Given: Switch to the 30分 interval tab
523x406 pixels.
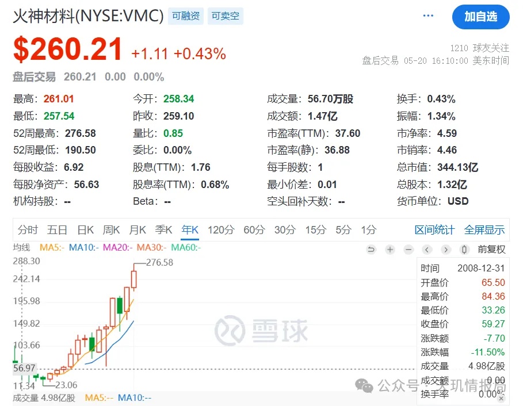Looking at the screenshot, I should [285, 229].
